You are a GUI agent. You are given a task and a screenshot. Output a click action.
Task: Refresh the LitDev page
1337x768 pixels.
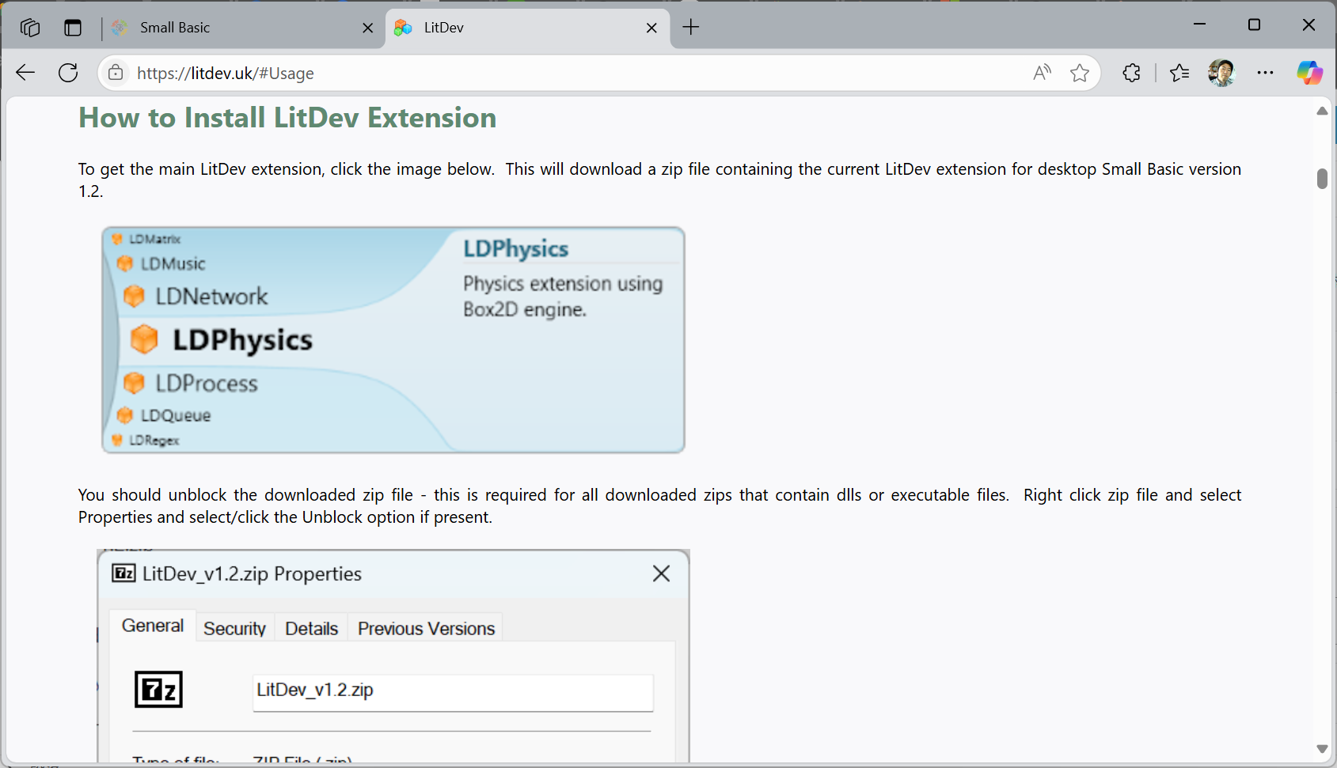(68, 73)
